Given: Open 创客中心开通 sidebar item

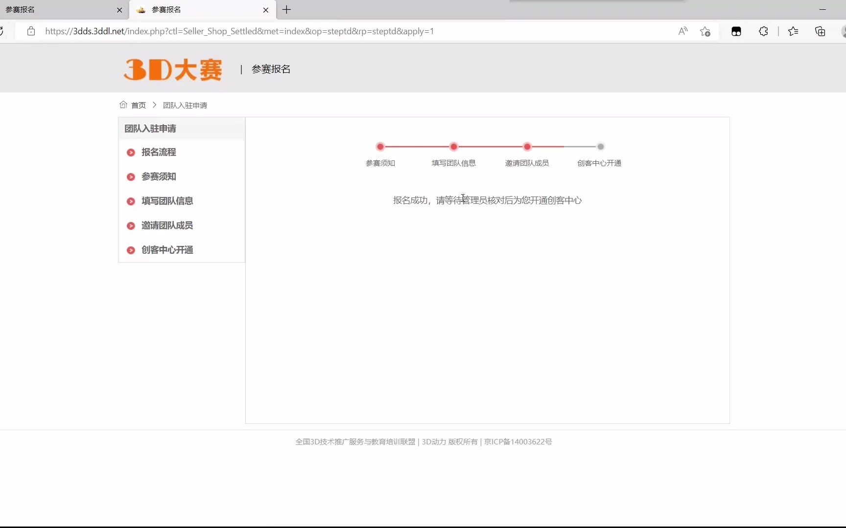Looking at the screenshot, I should tap(167, 250).
